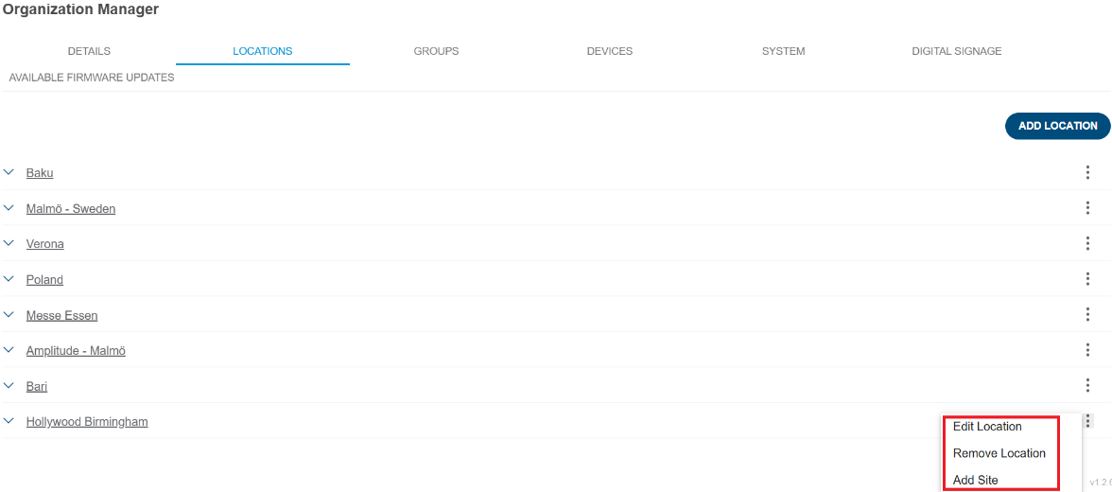Open the three-dot menu for Malmö - Sweden
Screen dimensions: 1112x492
(x=1087, y=208)
